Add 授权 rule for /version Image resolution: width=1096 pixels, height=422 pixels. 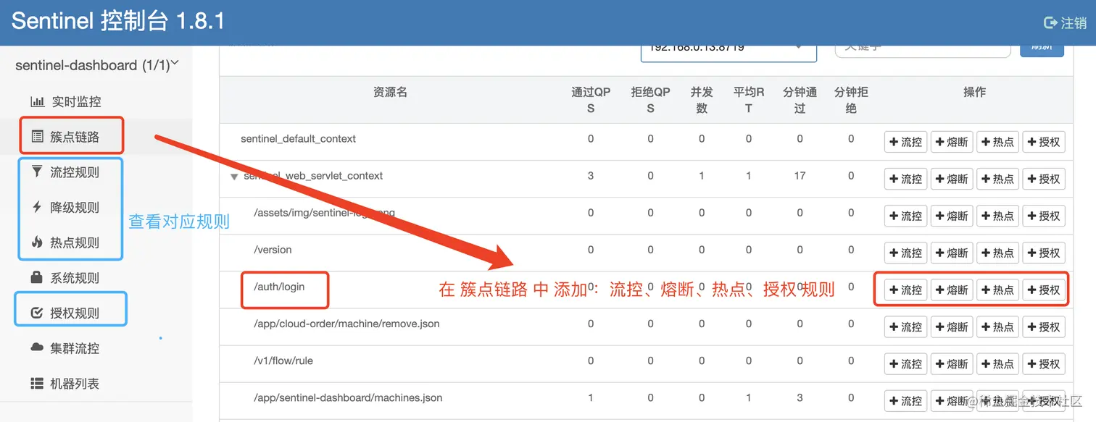tap(1044, 253)
